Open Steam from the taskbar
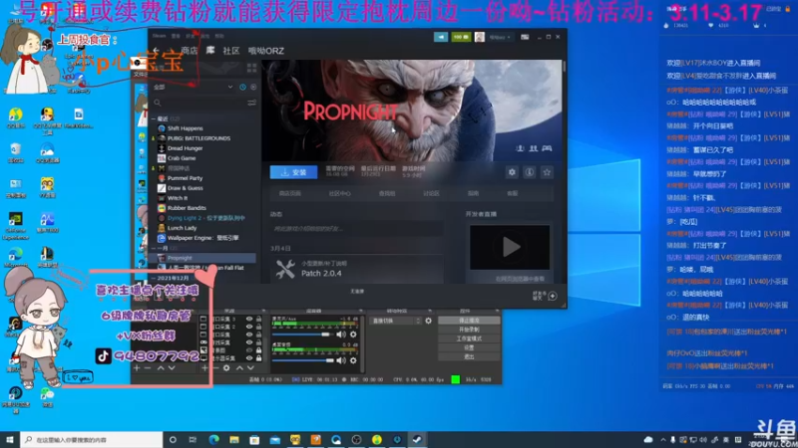Viewport: 798px width, 448px height. point(417,439)
